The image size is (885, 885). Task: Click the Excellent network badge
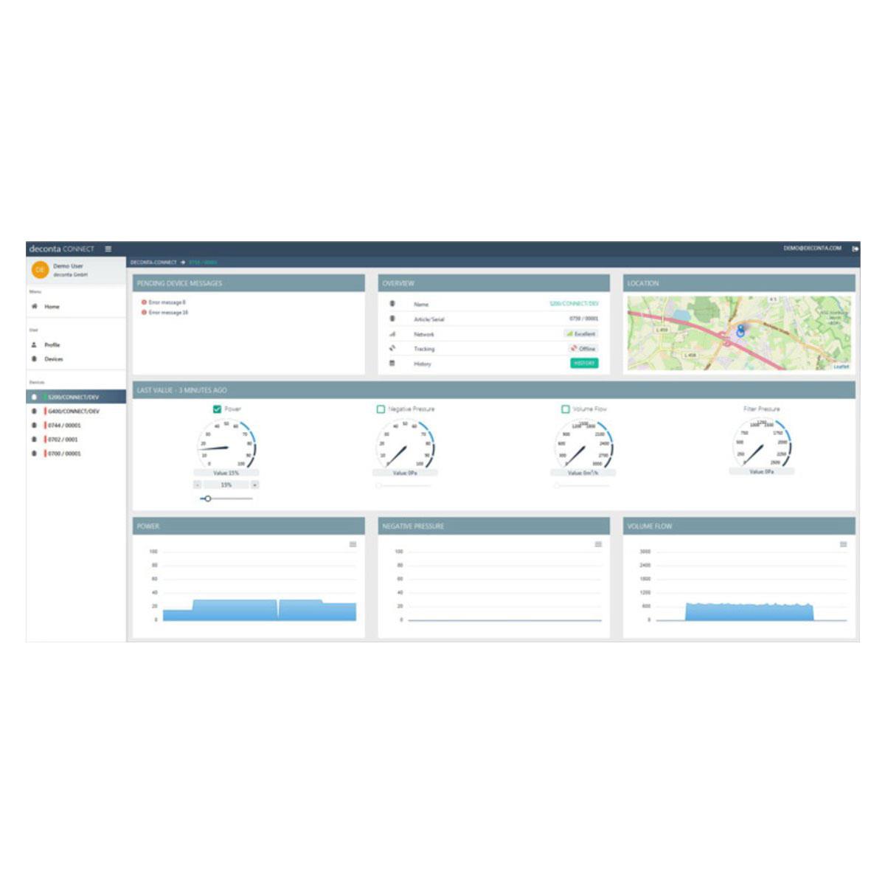click(581, 334)
